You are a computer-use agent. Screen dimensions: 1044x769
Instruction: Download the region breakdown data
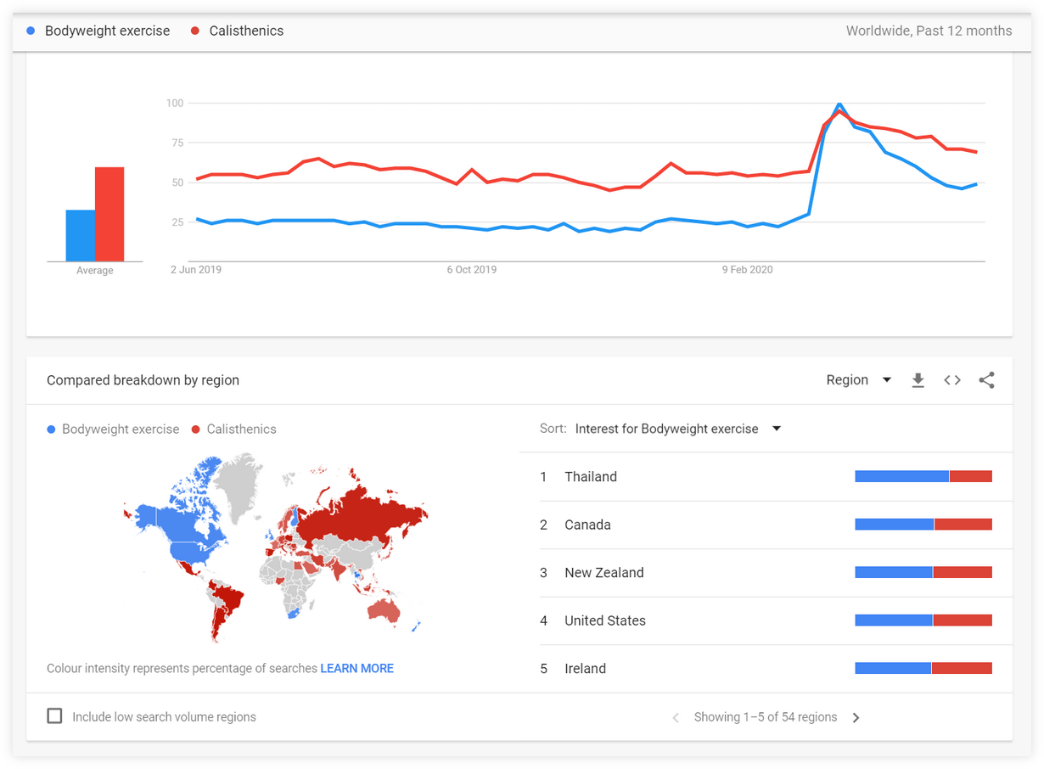(918, 380)
